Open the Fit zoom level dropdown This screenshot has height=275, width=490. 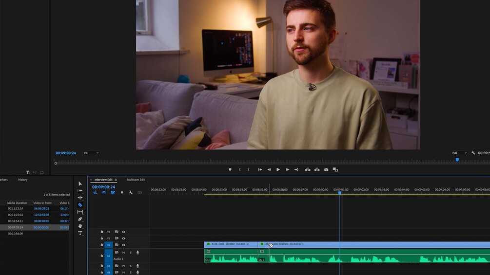91,153
